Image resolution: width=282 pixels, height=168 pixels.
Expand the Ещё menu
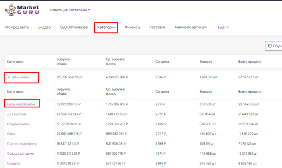tap(223, 27)
